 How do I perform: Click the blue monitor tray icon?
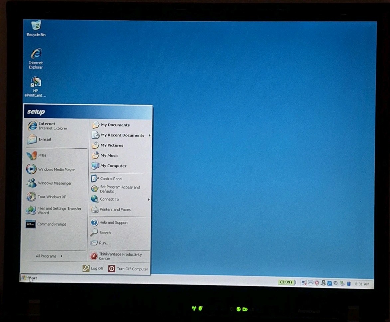[329, 283]
